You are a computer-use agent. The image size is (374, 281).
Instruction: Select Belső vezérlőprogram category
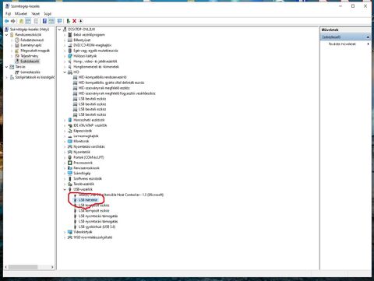[89, 35]
